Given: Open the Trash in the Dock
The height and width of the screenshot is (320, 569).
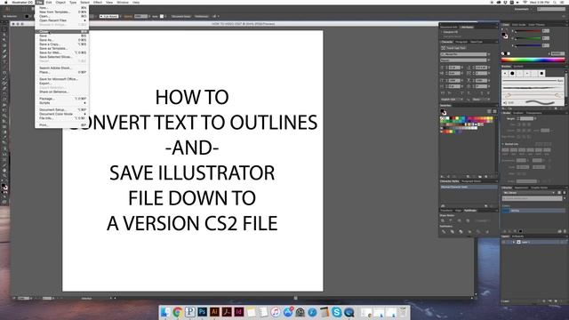Looking at the screenshot, I should click(x=403, y=312).
